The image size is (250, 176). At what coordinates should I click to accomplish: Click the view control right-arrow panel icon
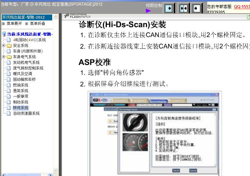(169, 8)
